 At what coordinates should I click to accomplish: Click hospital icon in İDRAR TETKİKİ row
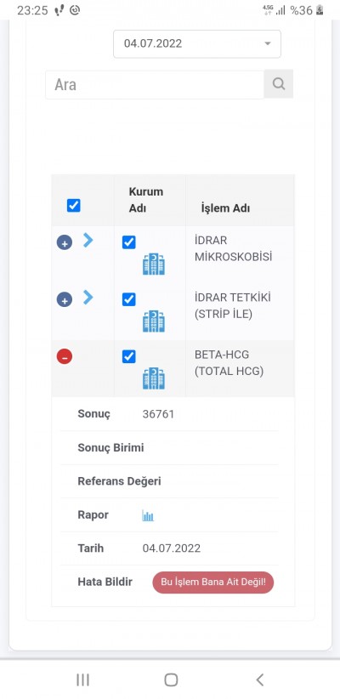tap(154, 321)
